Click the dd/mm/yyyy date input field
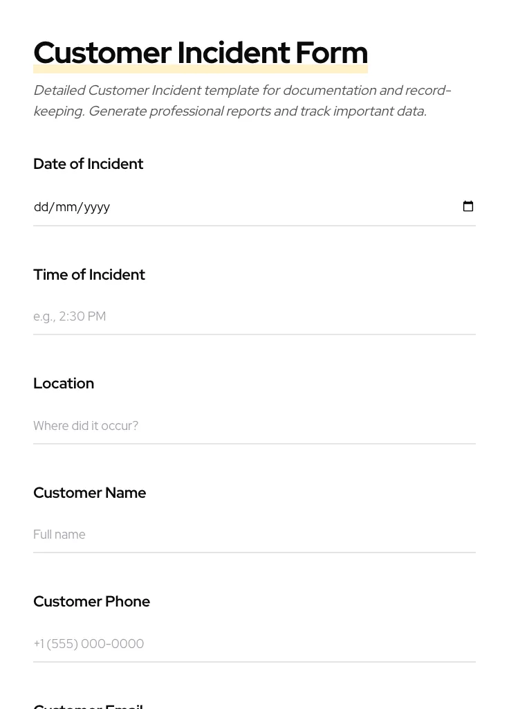The height and width of the screenshot is (709, 509). 207,206
